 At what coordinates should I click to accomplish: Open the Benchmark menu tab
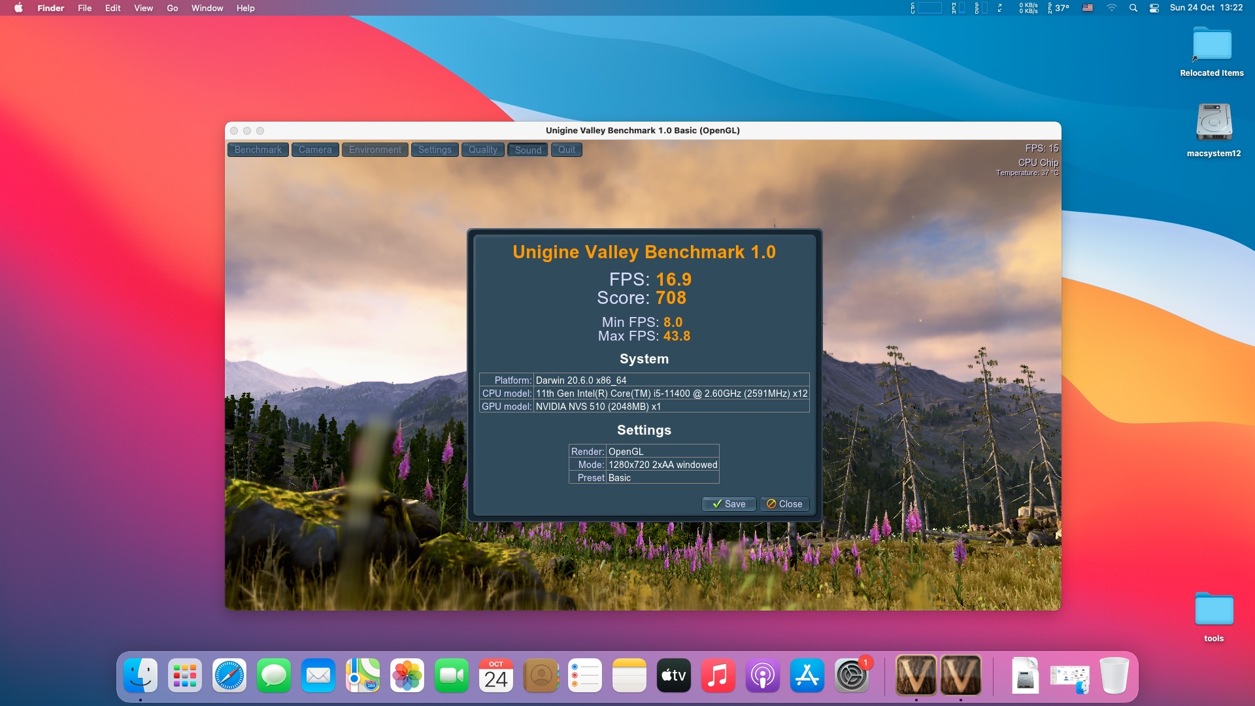pos(258,150)
